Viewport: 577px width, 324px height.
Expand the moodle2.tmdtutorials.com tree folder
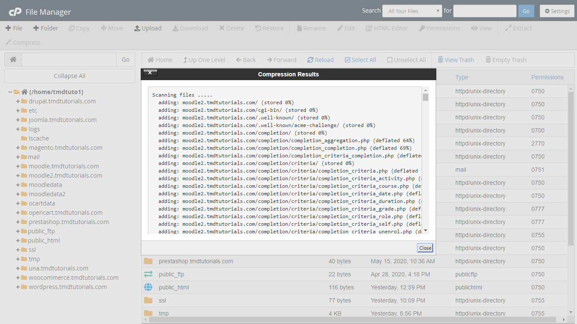(x=18, y=175)
